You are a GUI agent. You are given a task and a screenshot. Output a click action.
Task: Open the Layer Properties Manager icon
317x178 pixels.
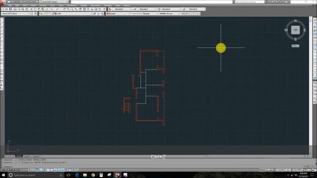tap(41, 13)
